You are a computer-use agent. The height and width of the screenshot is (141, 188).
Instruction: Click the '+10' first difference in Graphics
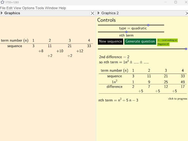point(60,51)
